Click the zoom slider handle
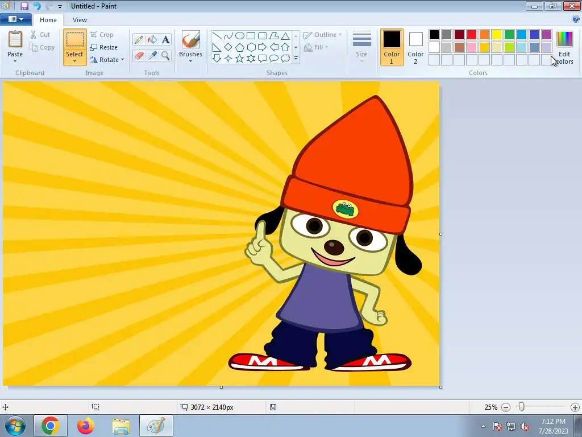The image size is (582, 437). (522, 407)
